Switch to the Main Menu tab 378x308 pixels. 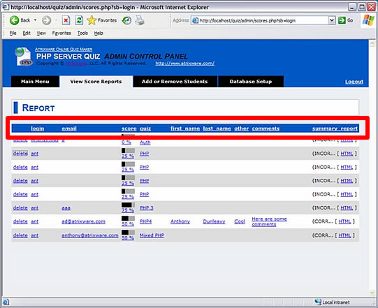pyautogui.click(x=35, y=82)
